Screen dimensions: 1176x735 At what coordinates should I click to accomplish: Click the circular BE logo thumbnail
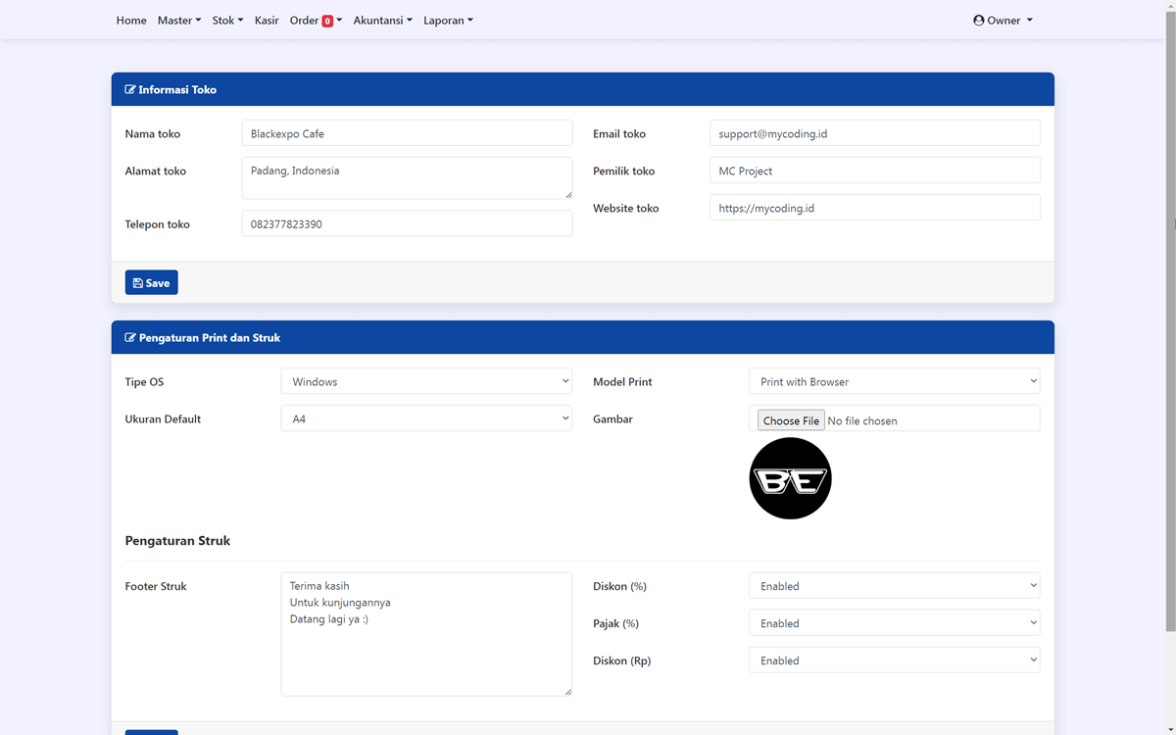point(790,478)
